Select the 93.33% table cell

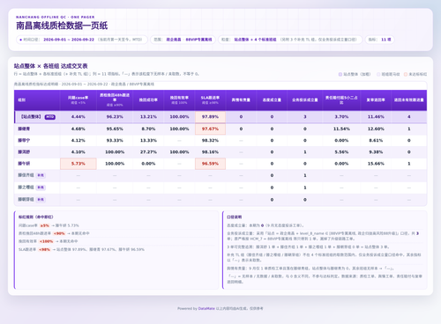pyautogui.click(x=115, y=141)
